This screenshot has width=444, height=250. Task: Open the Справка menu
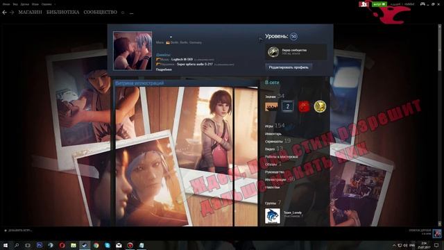pos(46,4)
